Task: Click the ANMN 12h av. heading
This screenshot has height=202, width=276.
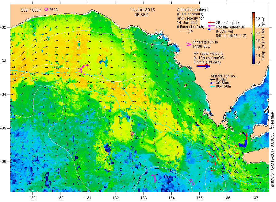Action: click(x=223, y=76)
